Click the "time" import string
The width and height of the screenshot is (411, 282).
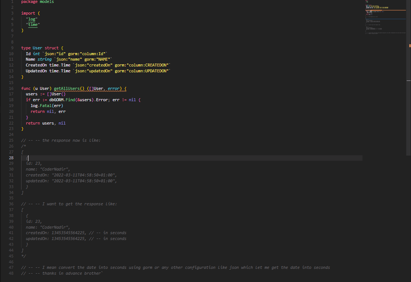(33, 25)
